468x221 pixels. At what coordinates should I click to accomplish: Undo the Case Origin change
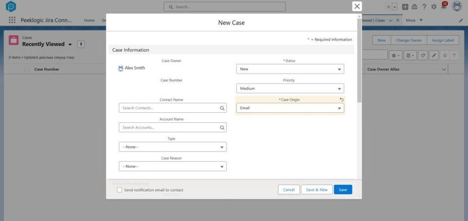tap(342, 99)
